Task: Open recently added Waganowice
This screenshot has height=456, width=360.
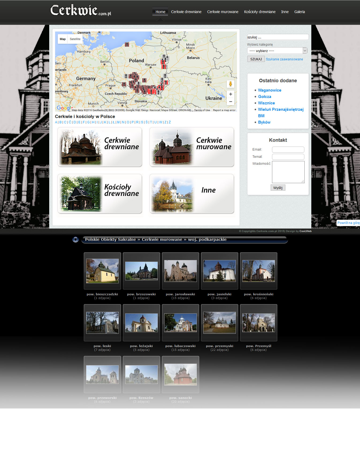Action: point(270,90)
